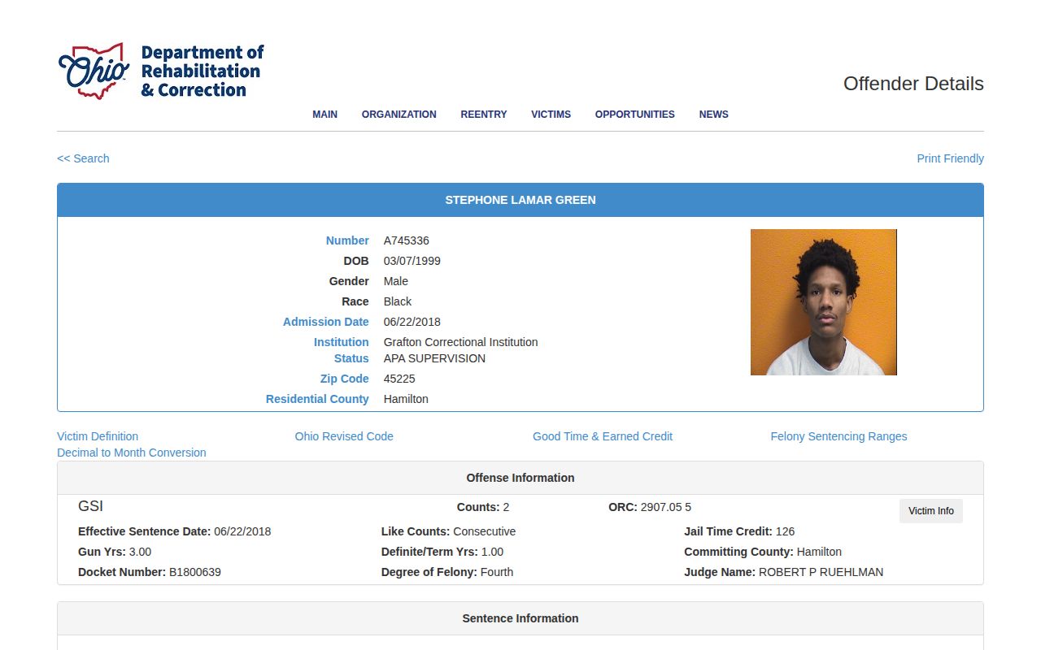This screenshot has width=1041, height=650.
Task: Select Degree of Felony Fourth entry
Action: pyautogui.click(x=447, y=572)
